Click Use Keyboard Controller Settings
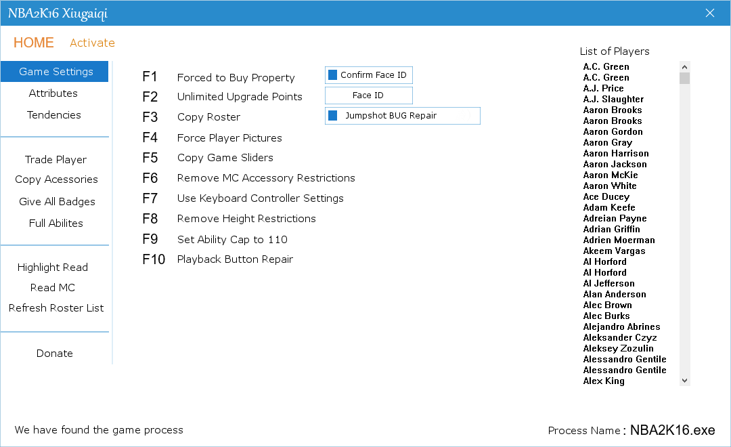Viewport: 731px width, 447px height. click(260, 198)
